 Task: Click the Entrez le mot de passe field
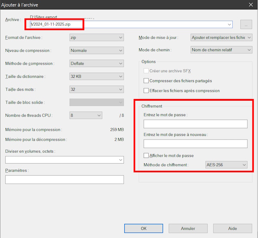(195, 124)
